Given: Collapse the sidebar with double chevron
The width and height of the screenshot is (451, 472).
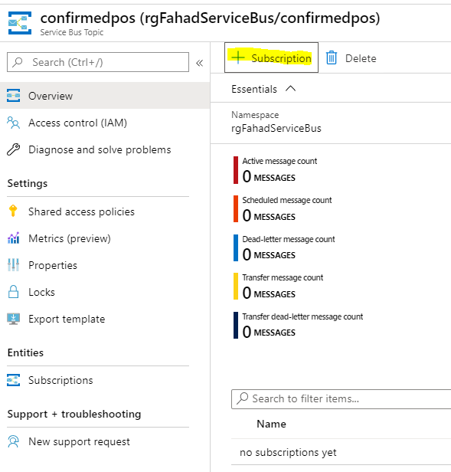Looking at the screenshot, I should (x=200, y=63).
